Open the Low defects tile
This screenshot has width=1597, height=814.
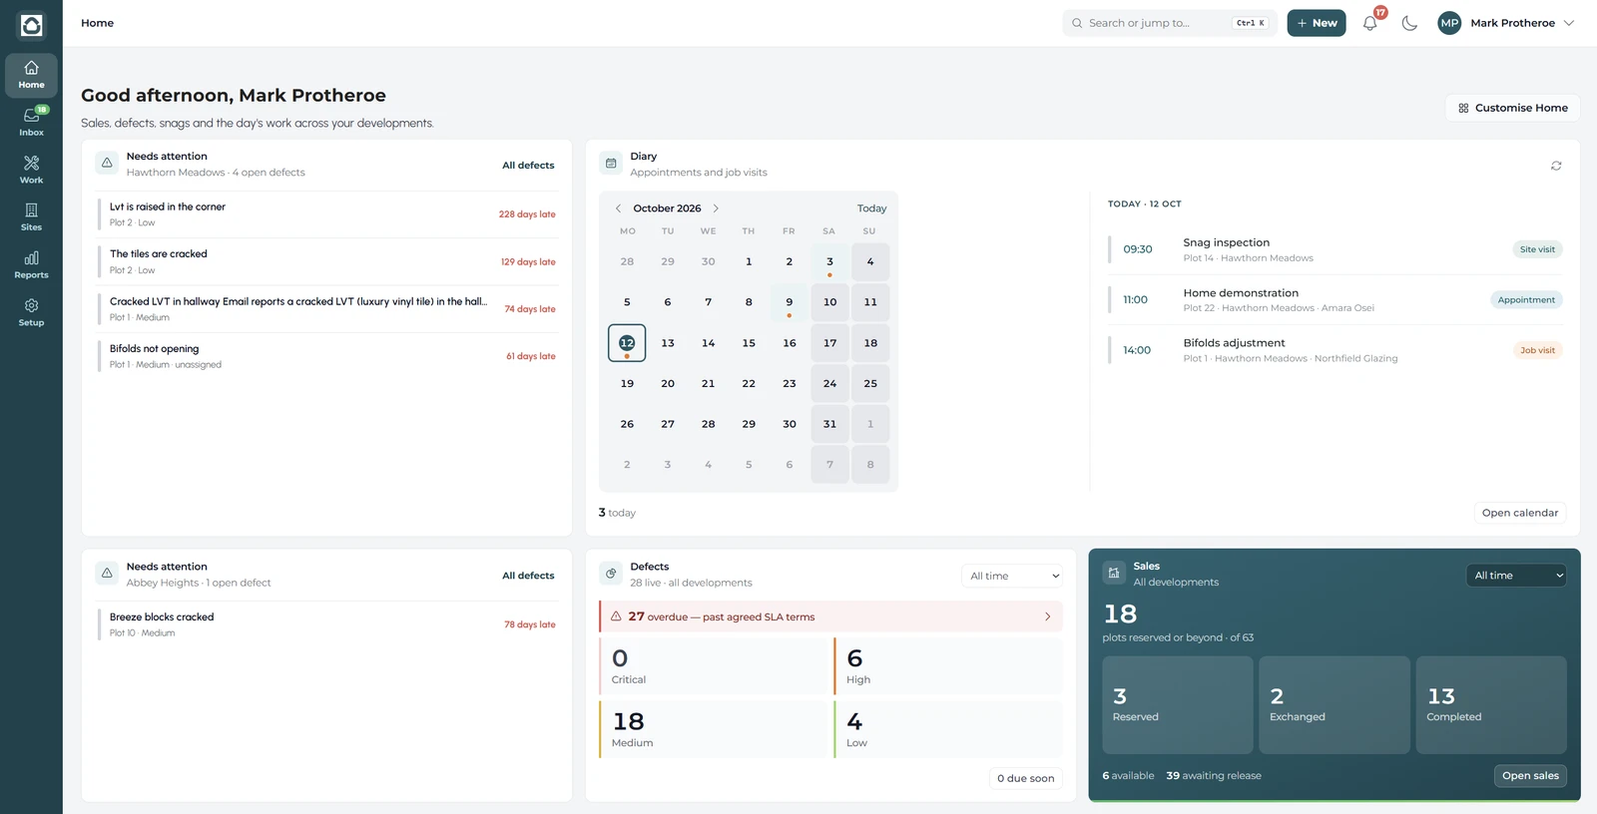tap(948, 729)
